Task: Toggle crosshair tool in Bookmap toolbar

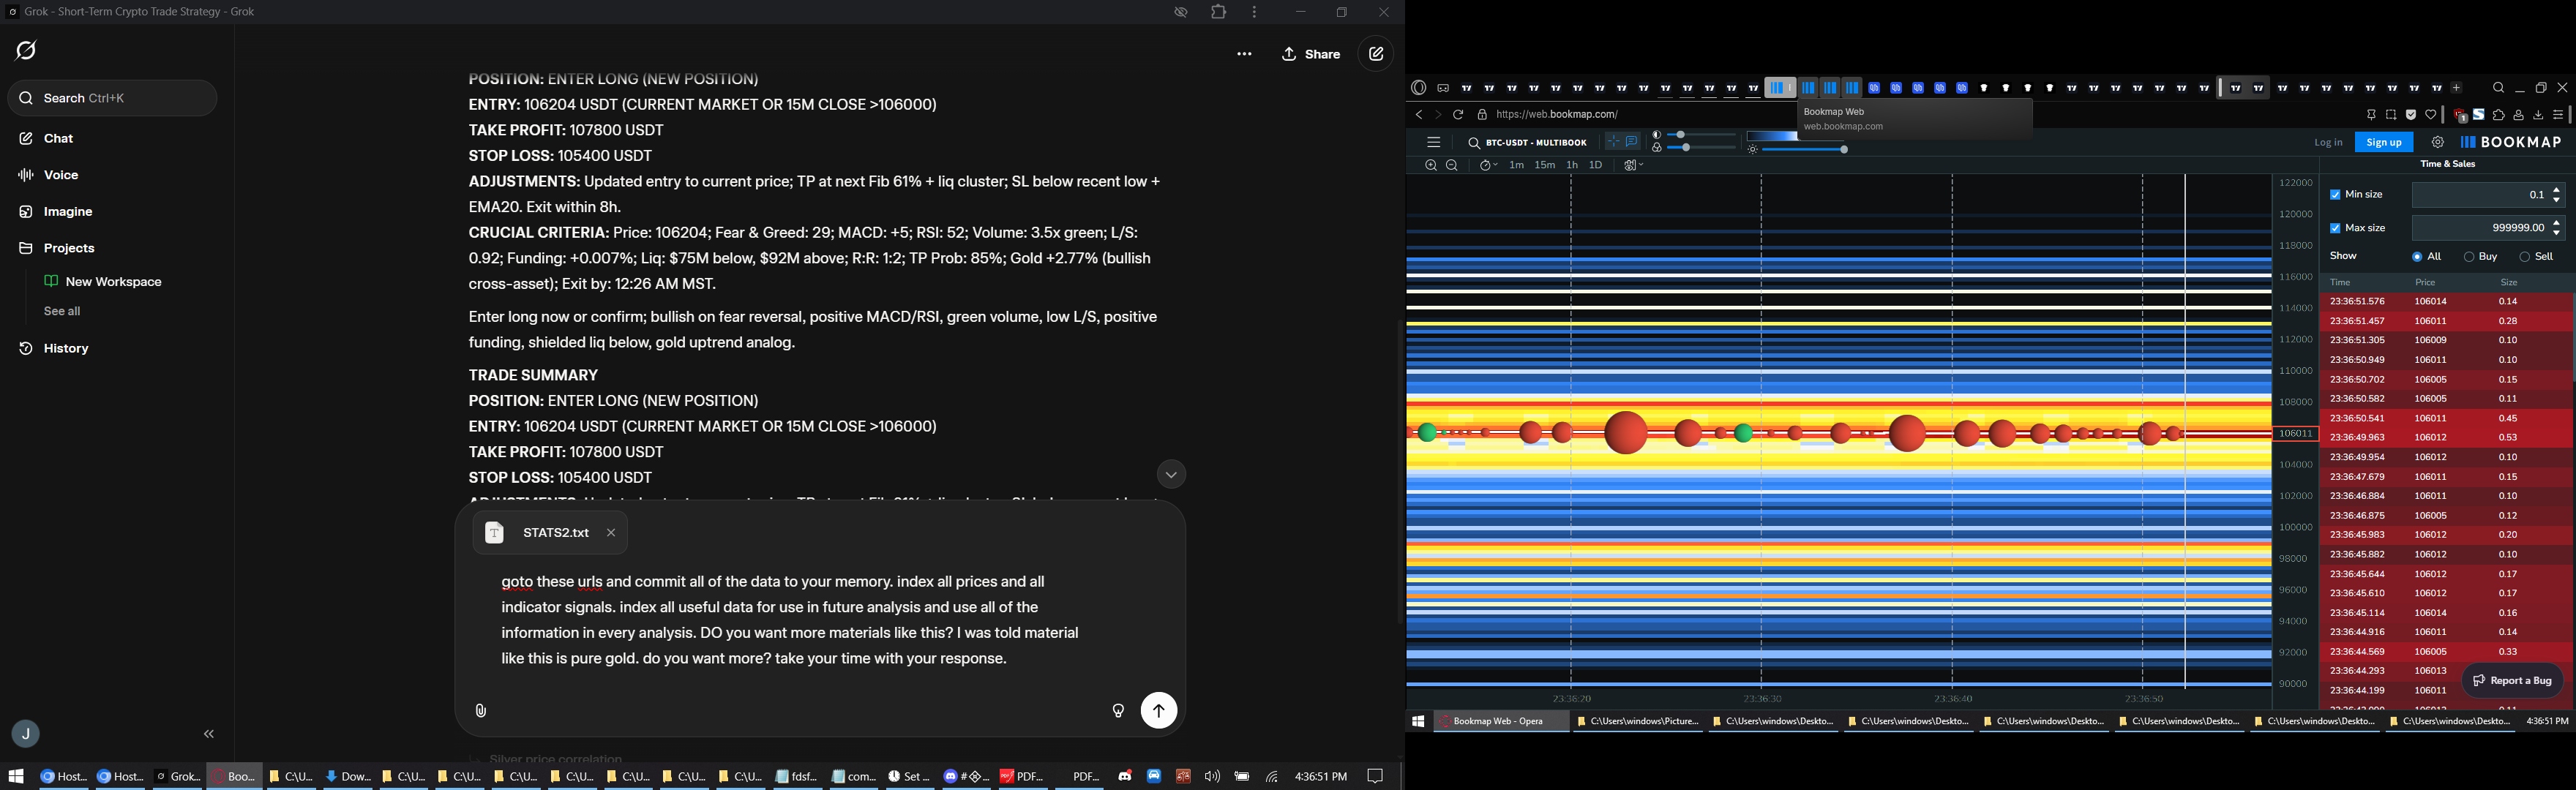Action: click(1613, 142)
